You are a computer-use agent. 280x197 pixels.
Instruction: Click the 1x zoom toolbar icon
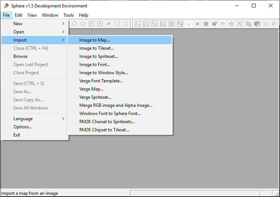[138, 24]
